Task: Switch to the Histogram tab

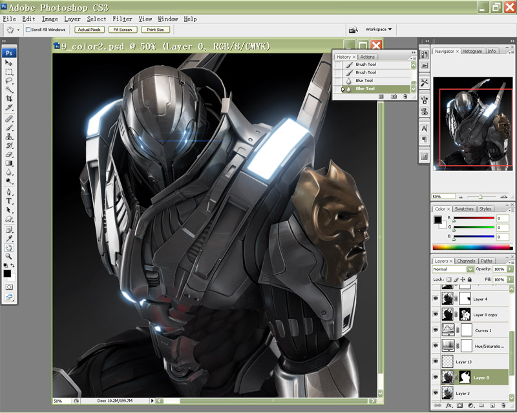Action: pos(472,51)
